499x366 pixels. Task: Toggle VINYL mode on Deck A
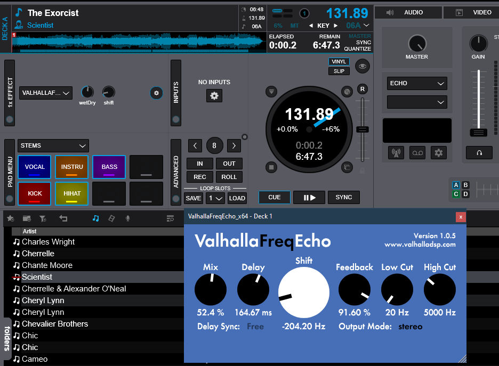point(339,61)
